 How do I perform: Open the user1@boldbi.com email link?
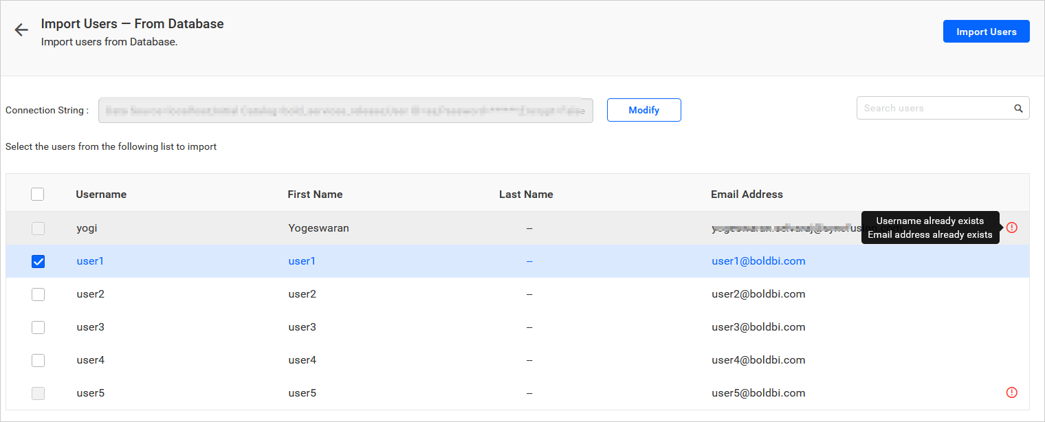[758, 261]
